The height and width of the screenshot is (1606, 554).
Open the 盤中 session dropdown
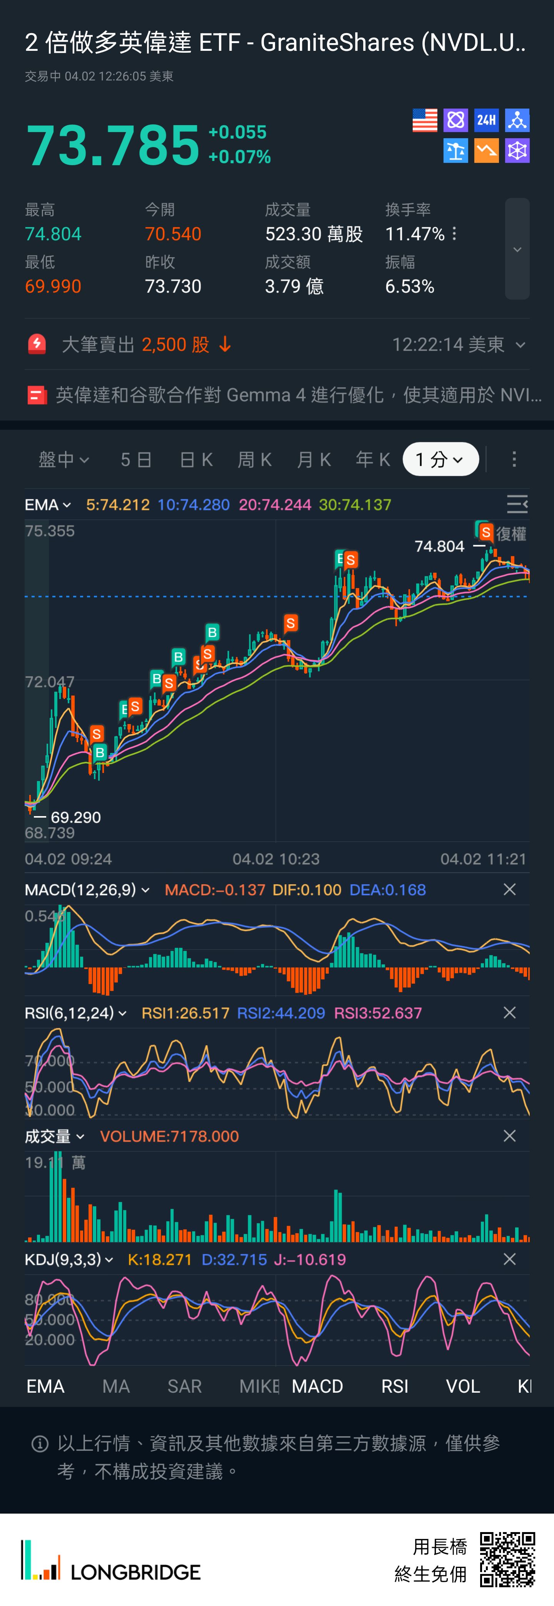63,460
